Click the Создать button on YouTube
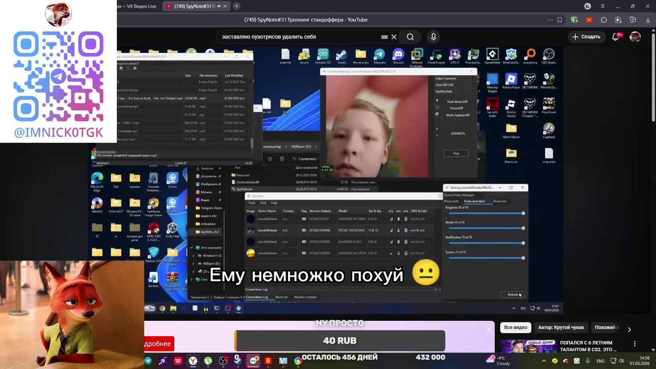Image resolution: width=656 pixels, height=369 pixels. coord(586,37)
